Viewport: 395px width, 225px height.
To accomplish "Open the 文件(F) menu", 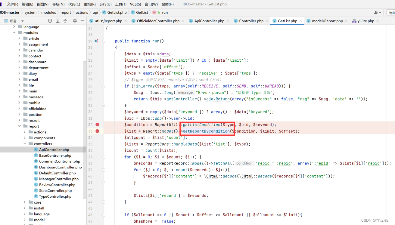I will [x=13, y=4].
